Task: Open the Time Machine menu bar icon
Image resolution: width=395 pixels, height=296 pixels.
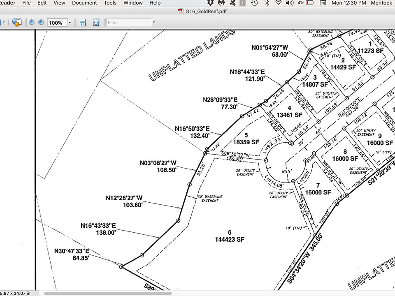Action: coord(254,3)
